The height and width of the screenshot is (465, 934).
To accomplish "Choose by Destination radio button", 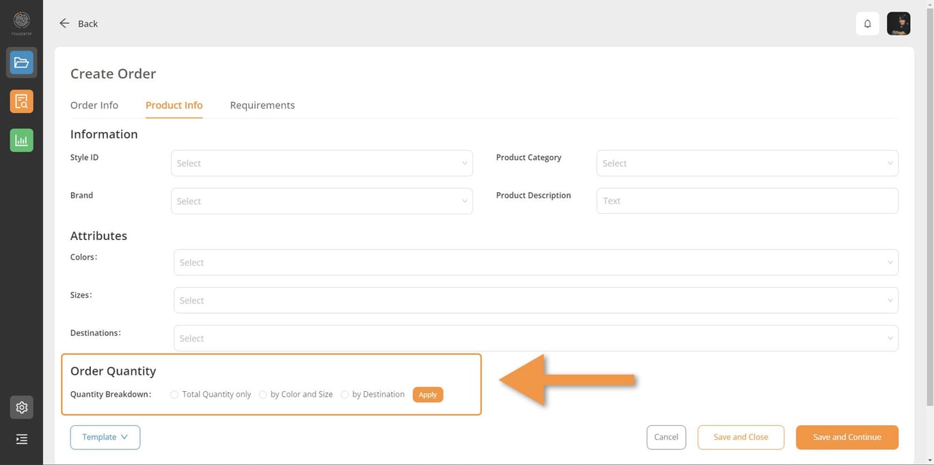I will coord(345,395).
